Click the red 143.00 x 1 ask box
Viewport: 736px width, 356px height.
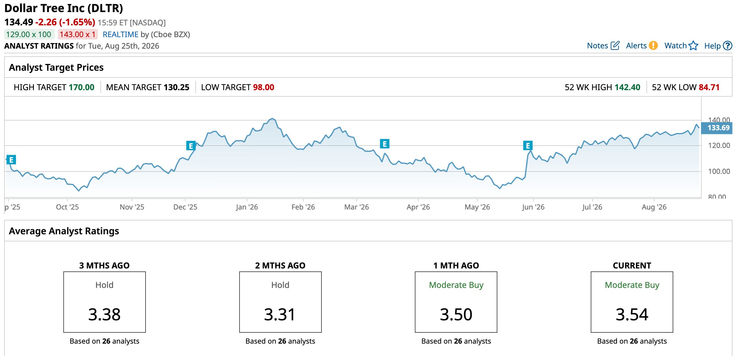tap(77, 34)
